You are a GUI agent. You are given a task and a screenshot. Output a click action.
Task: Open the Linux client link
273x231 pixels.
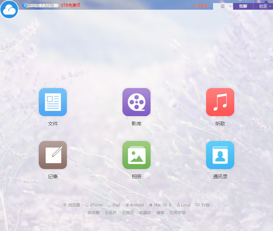click(183, 205)
